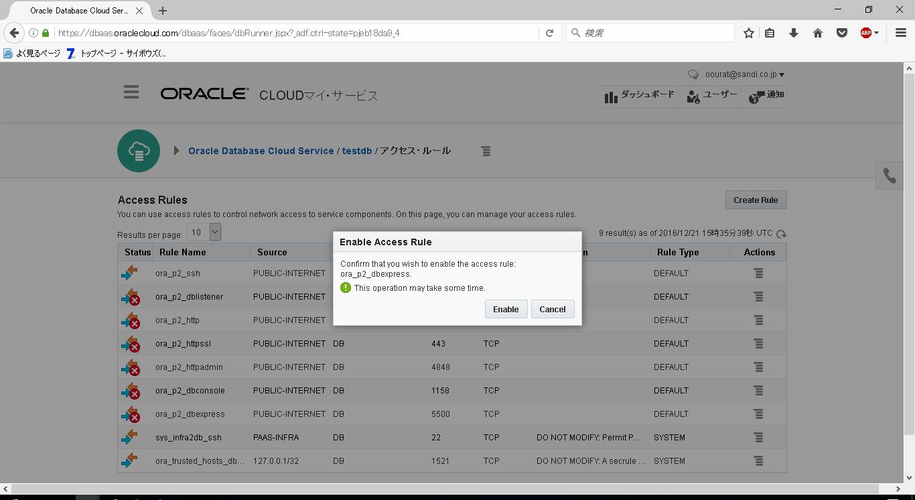This screenshot has width=915, height=500.
Task: Go to the Firefox home page
Action: (818, 33)
